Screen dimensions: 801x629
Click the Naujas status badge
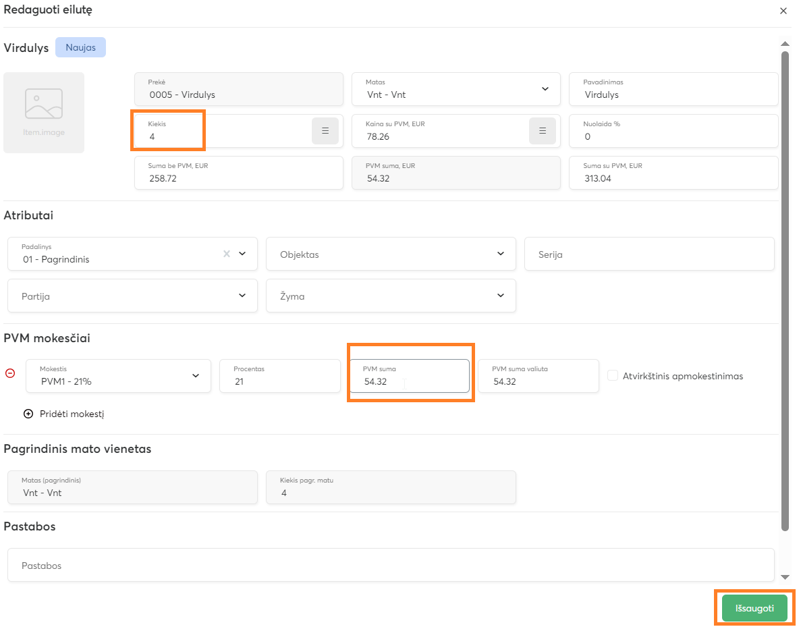[80, 47]
